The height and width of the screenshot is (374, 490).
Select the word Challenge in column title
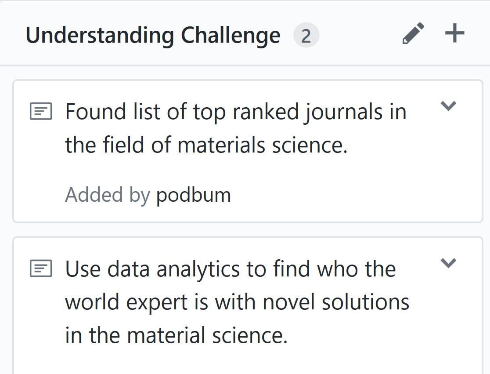pos(231,35)
